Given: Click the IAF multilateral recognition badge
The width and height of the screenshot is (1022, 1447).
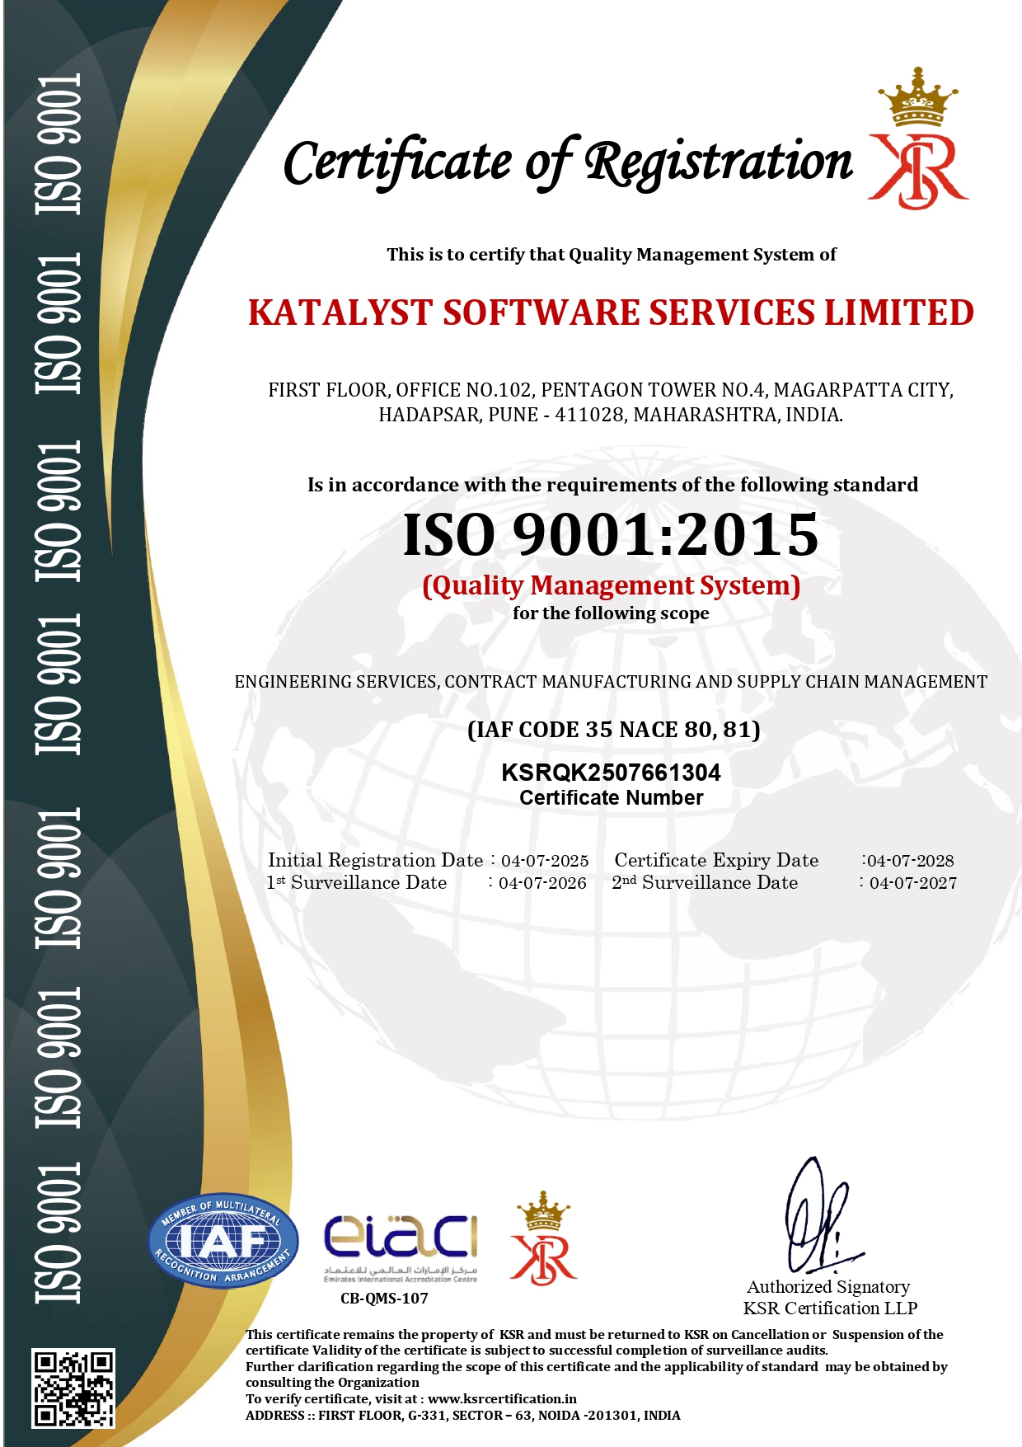Looking at the screenshot, I should coord(223,1241).
